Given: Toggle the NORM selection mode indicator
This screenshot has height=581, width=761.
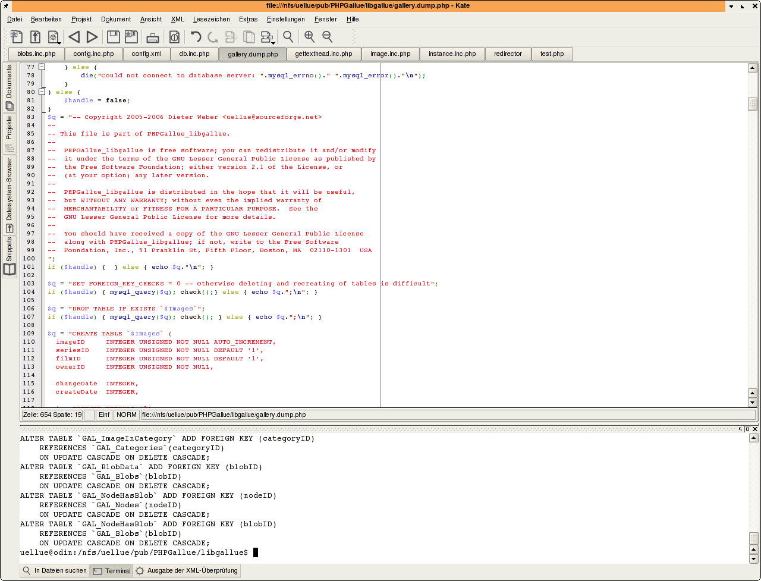Looking at the screenshot, I should point(126,414).
